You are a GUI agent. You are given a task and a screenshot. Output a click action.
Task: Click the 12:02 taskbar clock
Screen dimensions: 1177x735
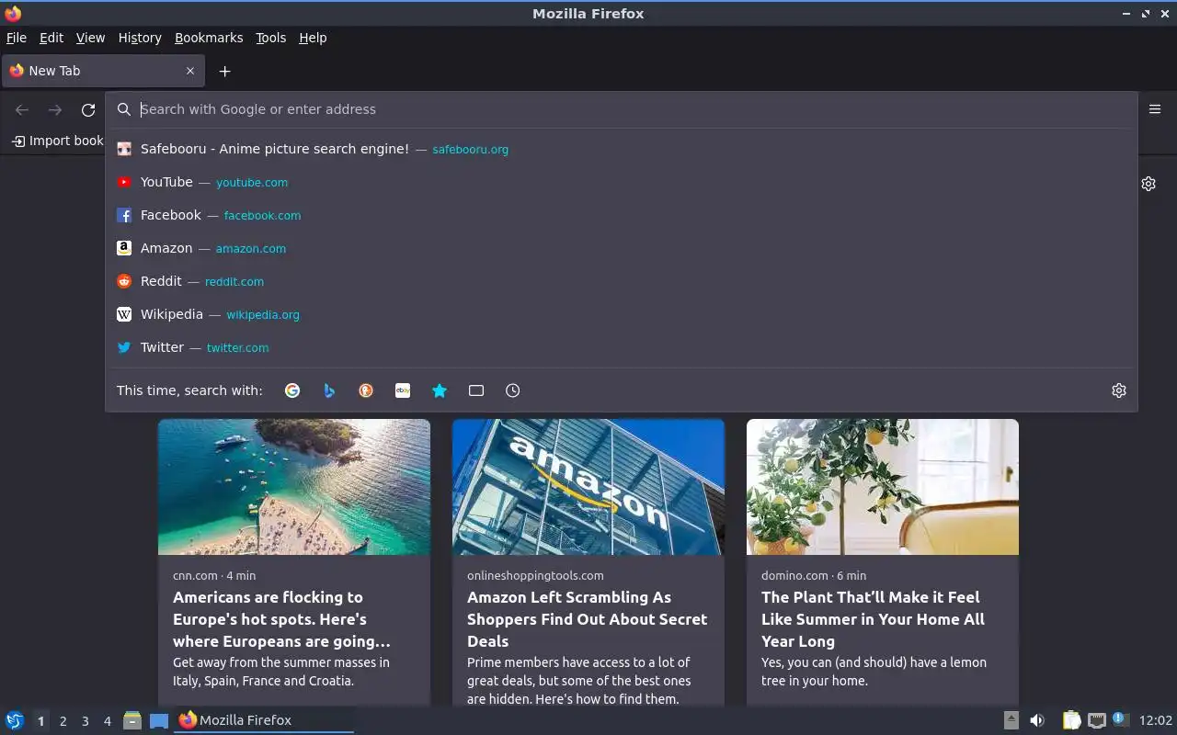click(1156, 720)
